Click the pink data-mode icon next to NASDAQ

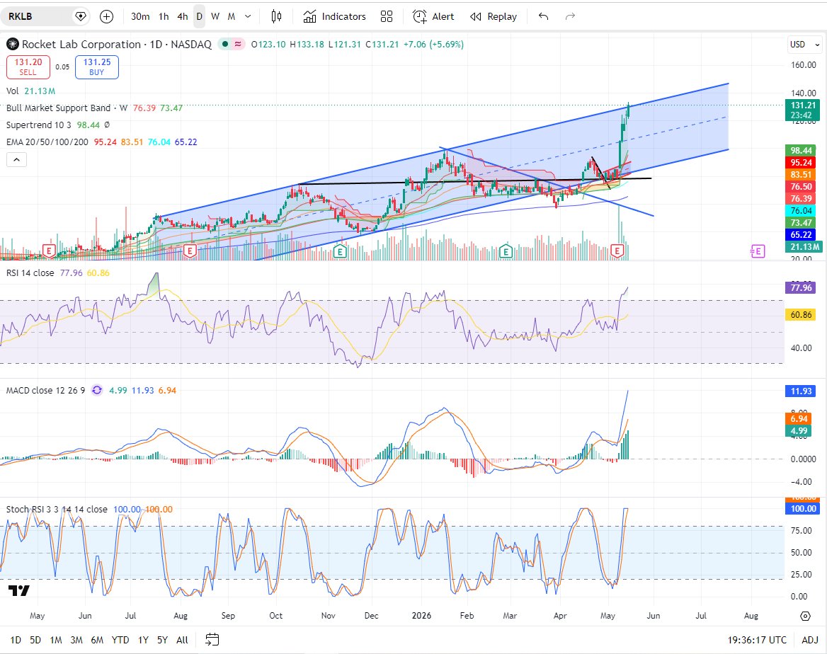238,45
